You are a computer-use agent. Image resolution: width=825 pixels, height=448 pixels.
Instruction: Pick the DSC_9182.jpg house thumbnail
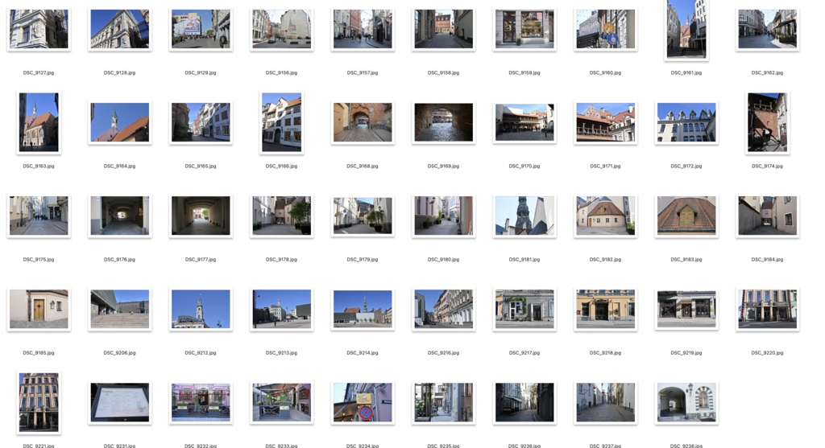pyautogui.click(x=606, y=216)
